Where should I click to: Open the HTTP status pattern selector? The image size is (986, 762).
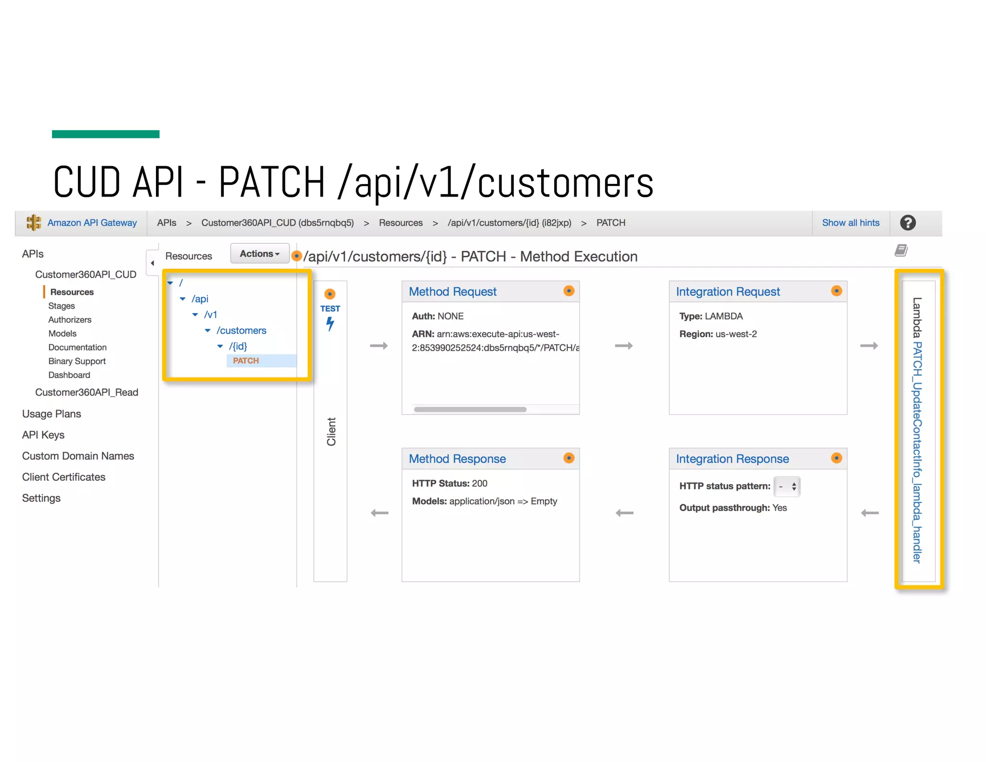(787, 486)
